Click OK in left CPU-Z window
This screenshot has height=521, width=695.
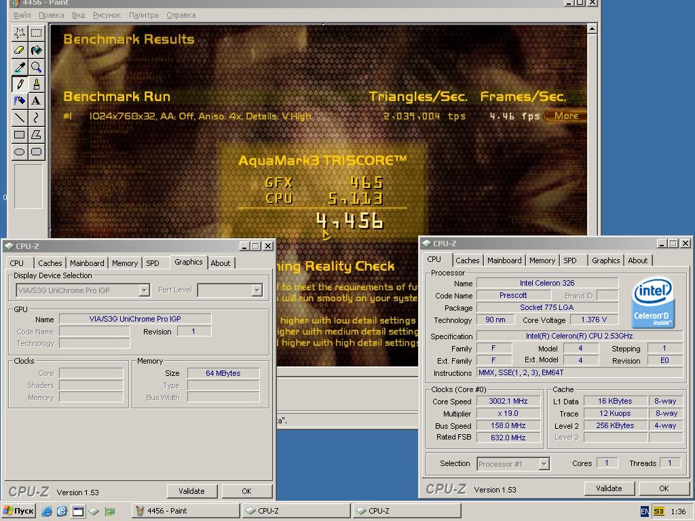(246, 491)
